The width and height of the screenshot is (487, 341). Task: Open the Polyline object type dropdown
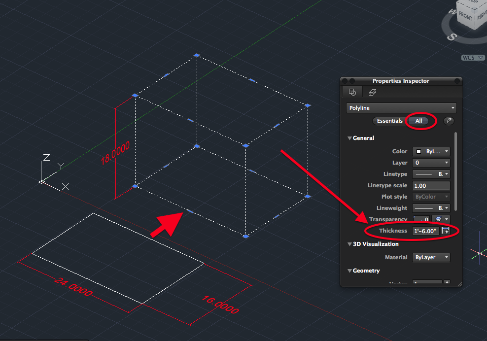(401, 107)
